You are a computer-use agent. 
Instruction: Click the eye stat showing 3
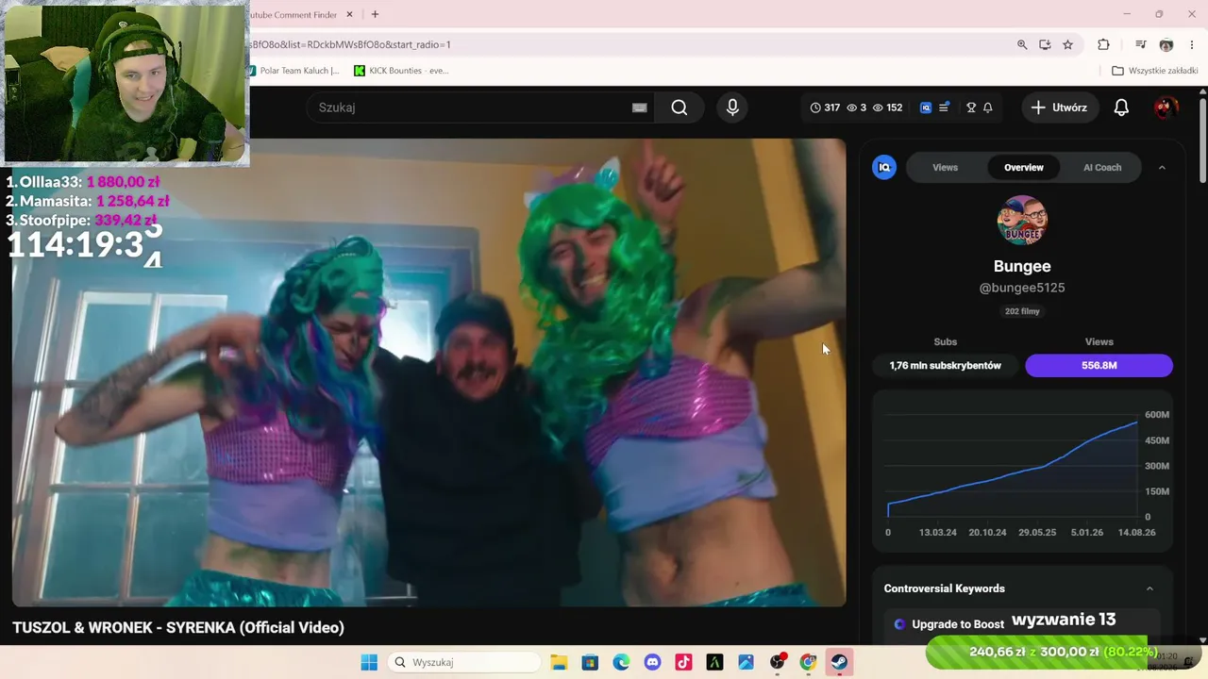[856, 108]
